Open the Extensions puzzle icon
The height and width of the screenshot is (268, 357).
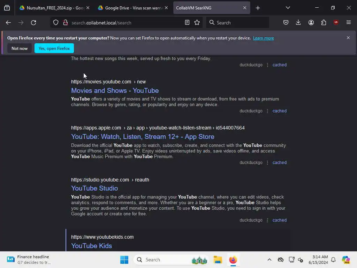coord(324,23)
